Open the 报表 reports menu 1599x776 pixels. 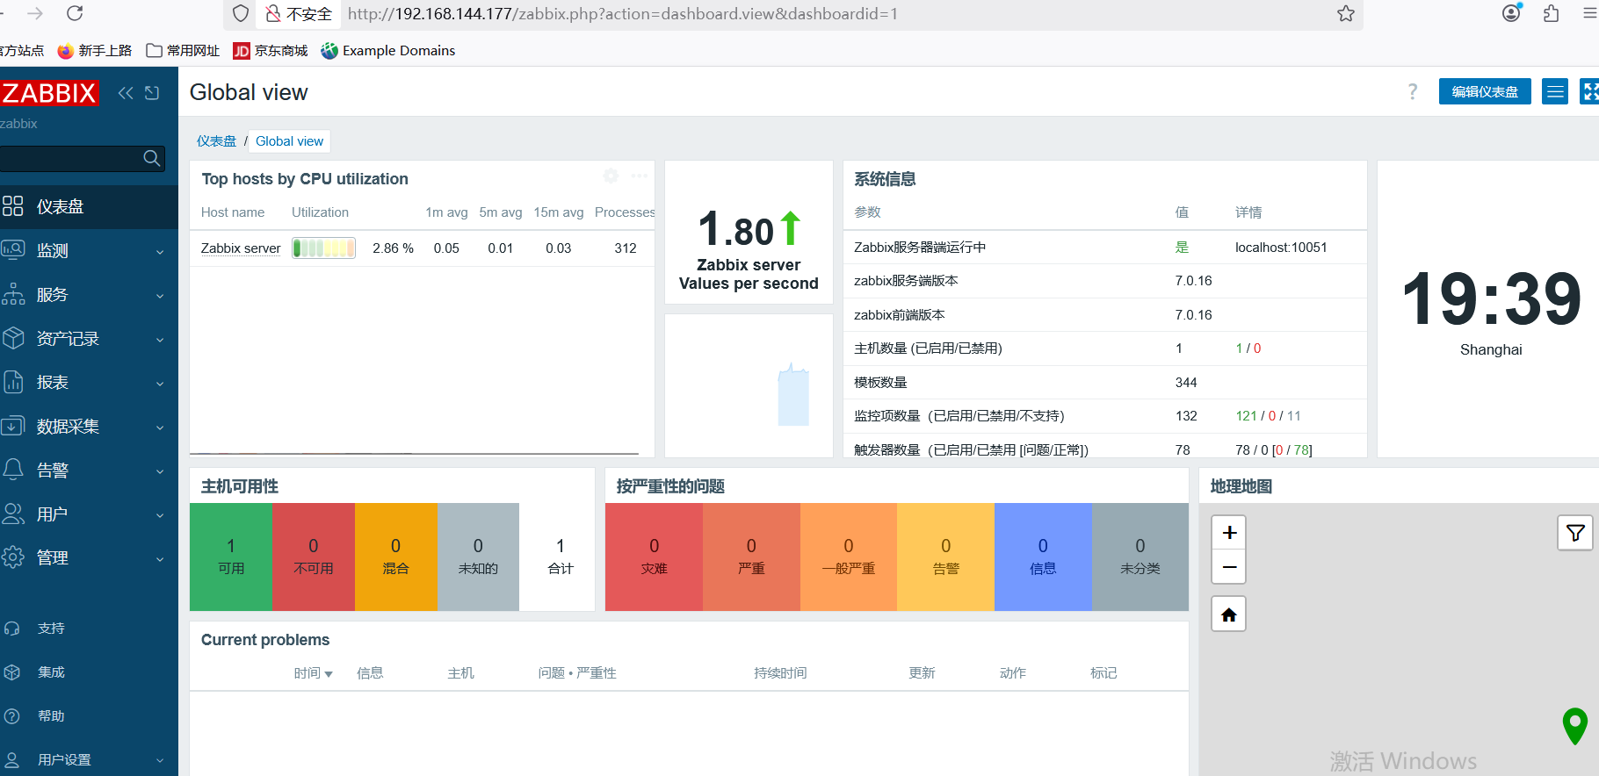click(88, 382)
